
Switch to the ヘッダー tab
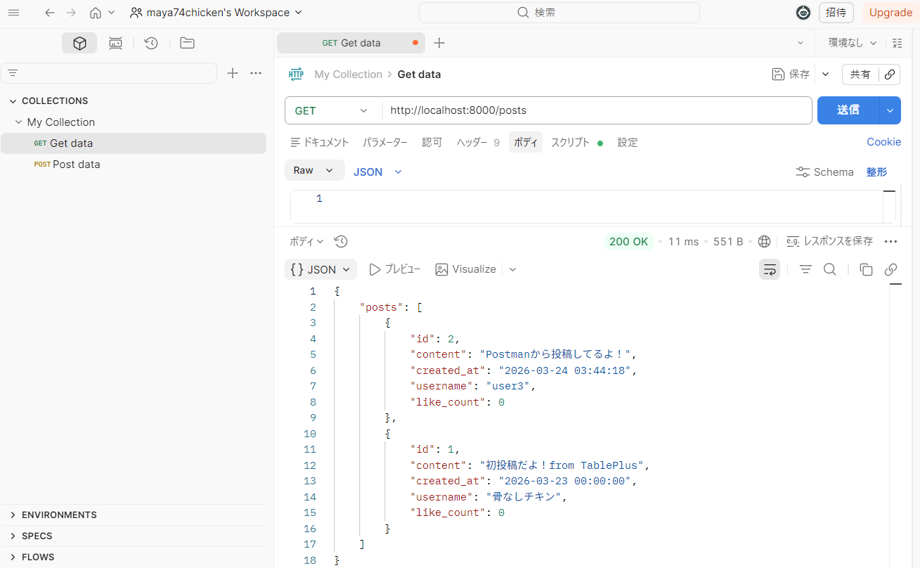point(472,142)
